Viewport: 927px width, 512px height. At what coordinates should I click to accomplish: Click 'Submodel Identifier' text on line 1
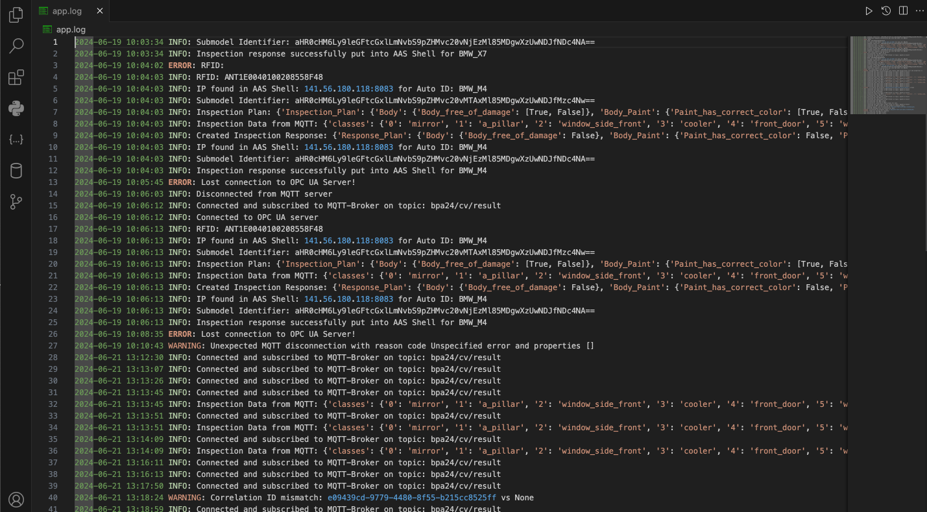point(241,42)
